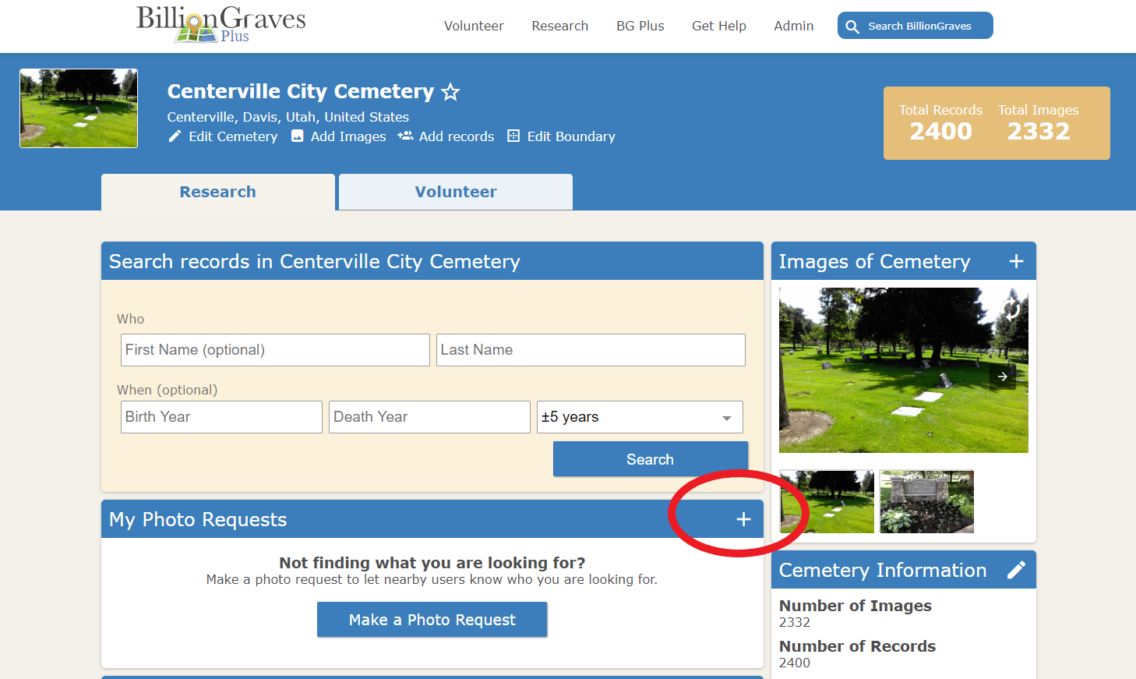The image size is (1136, 679).
Task: Open the cemetery header thumbnail photo
Action: (x=79, y=108)
